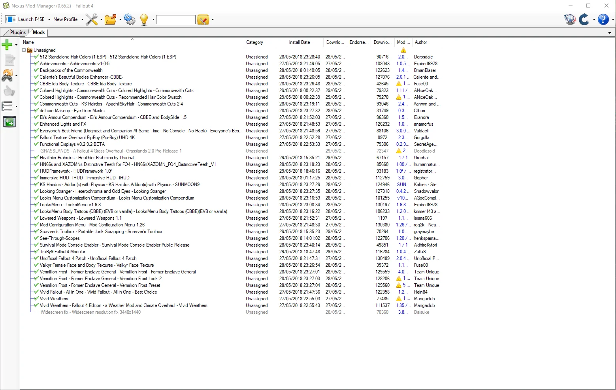Viewport: 616px width, 390px height.
Task: Switch to the Plugins tab
Action: click(18, 32)
